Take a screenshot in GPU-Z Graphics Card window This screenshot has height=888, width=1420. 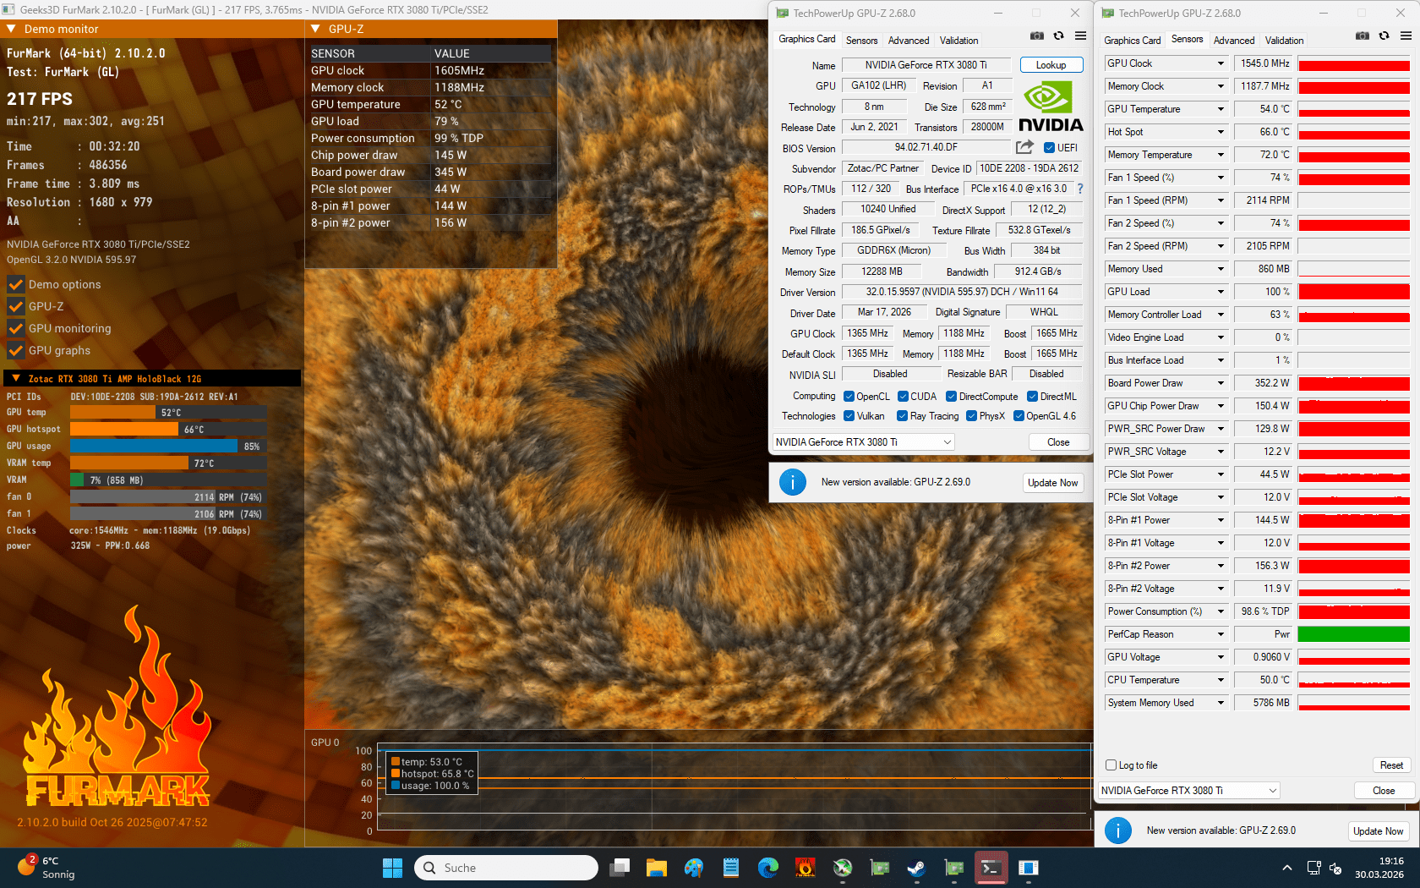tap(1037, 36)
